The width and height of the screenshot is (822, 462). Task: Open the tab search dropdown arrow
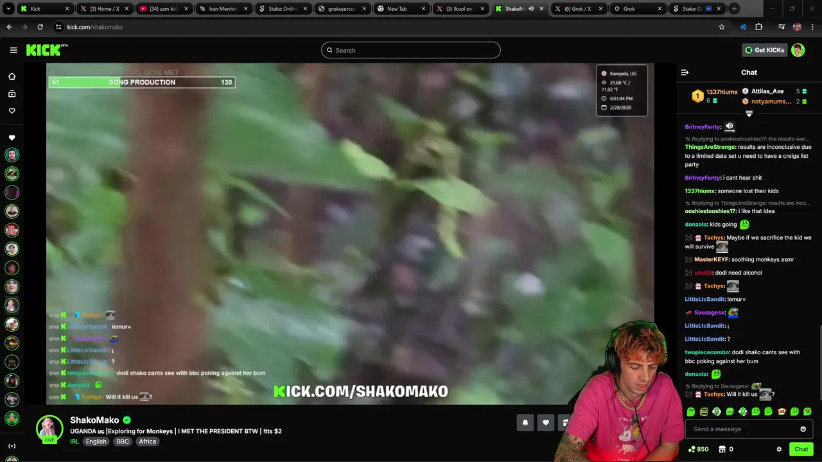pyautogui.click(x=8, y=9)
